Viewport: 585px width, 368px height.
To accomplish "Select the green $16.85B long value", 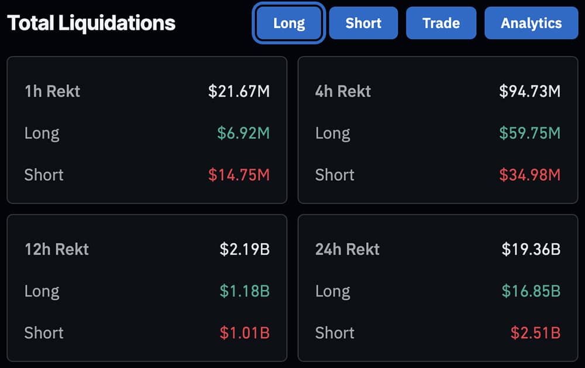I will tap(531, 291).
